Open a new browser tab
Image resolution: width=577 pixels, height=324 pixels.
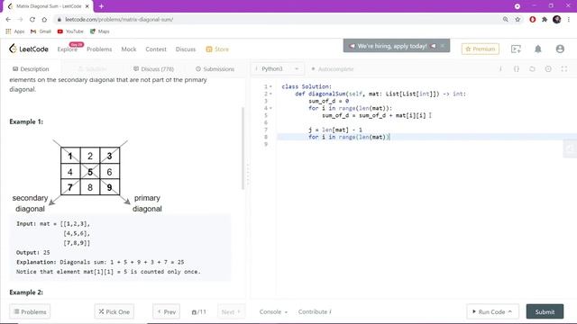(x=101, y=6)
